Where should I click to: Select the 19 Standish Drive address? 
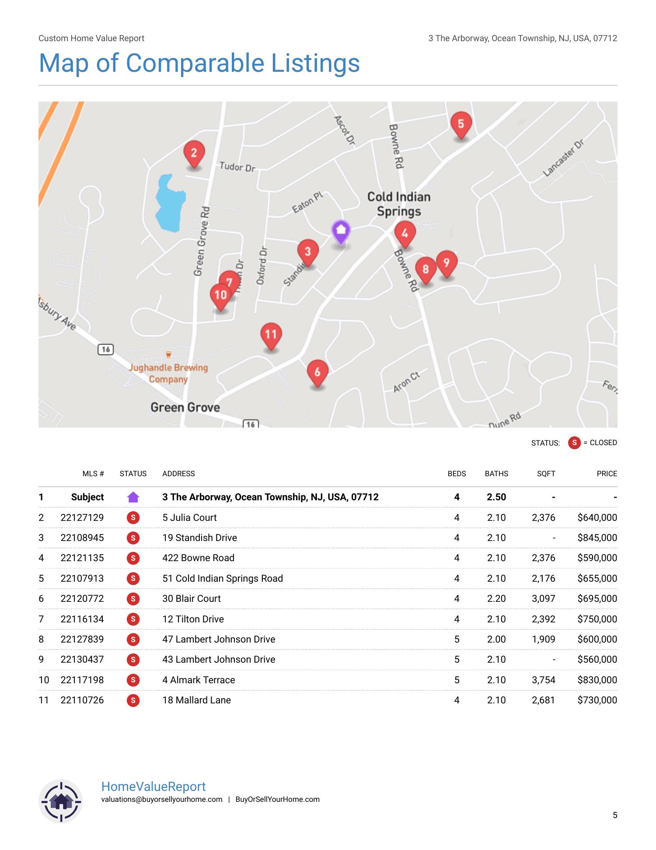pos(199,538)
